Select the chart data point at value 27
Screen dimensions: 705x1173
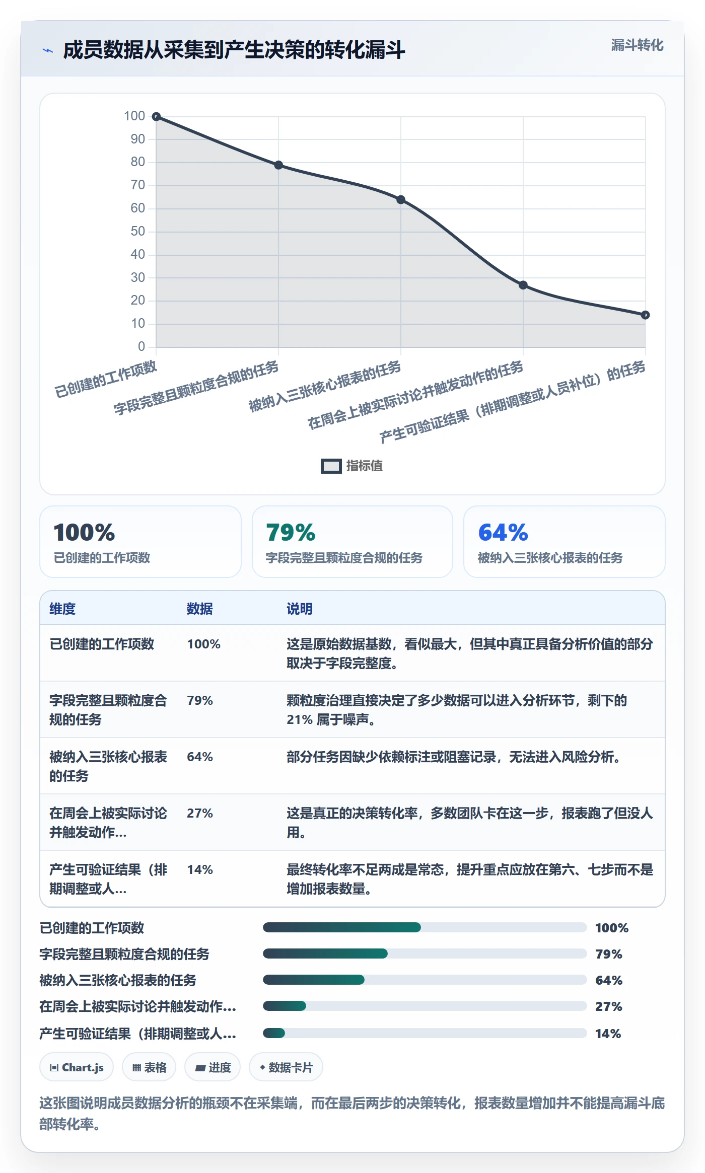coord(523,285)
